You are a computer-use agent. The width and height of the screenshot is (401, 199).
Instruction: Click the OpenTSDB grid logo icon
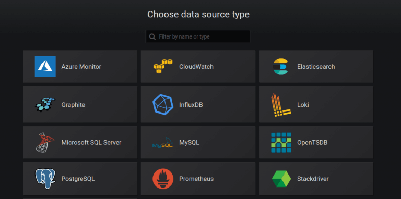point(281,142)
